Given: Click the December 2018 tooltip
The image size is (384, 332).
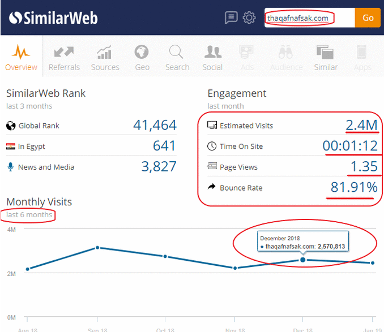Looking at the screenshot, I should click(303, 242).
